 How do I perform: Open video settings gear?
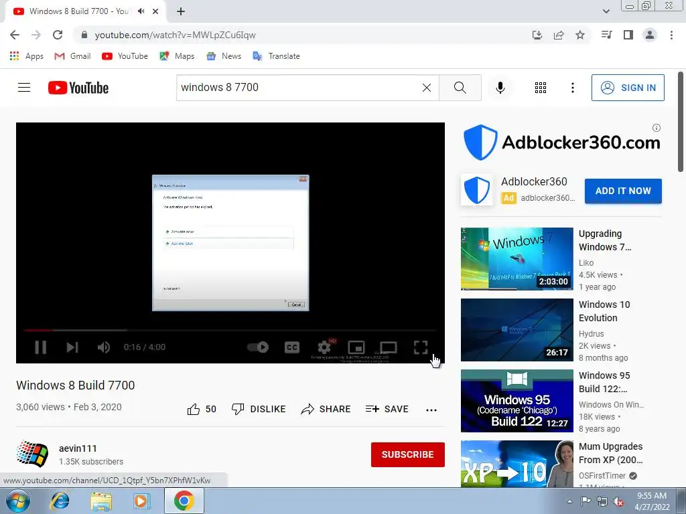tap(324, 347)
